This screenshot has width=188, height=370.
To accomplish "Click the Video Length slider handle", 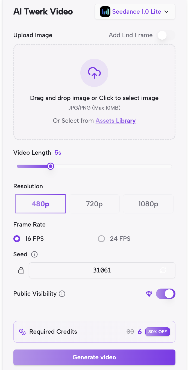I will click(x=51, y=166).
